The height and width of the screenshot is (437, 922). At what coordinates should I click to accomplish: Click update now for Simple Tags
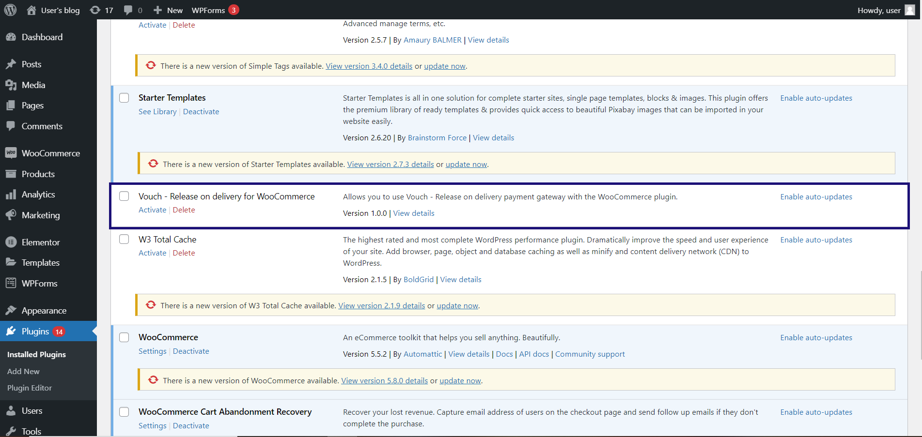click(445, 66)
